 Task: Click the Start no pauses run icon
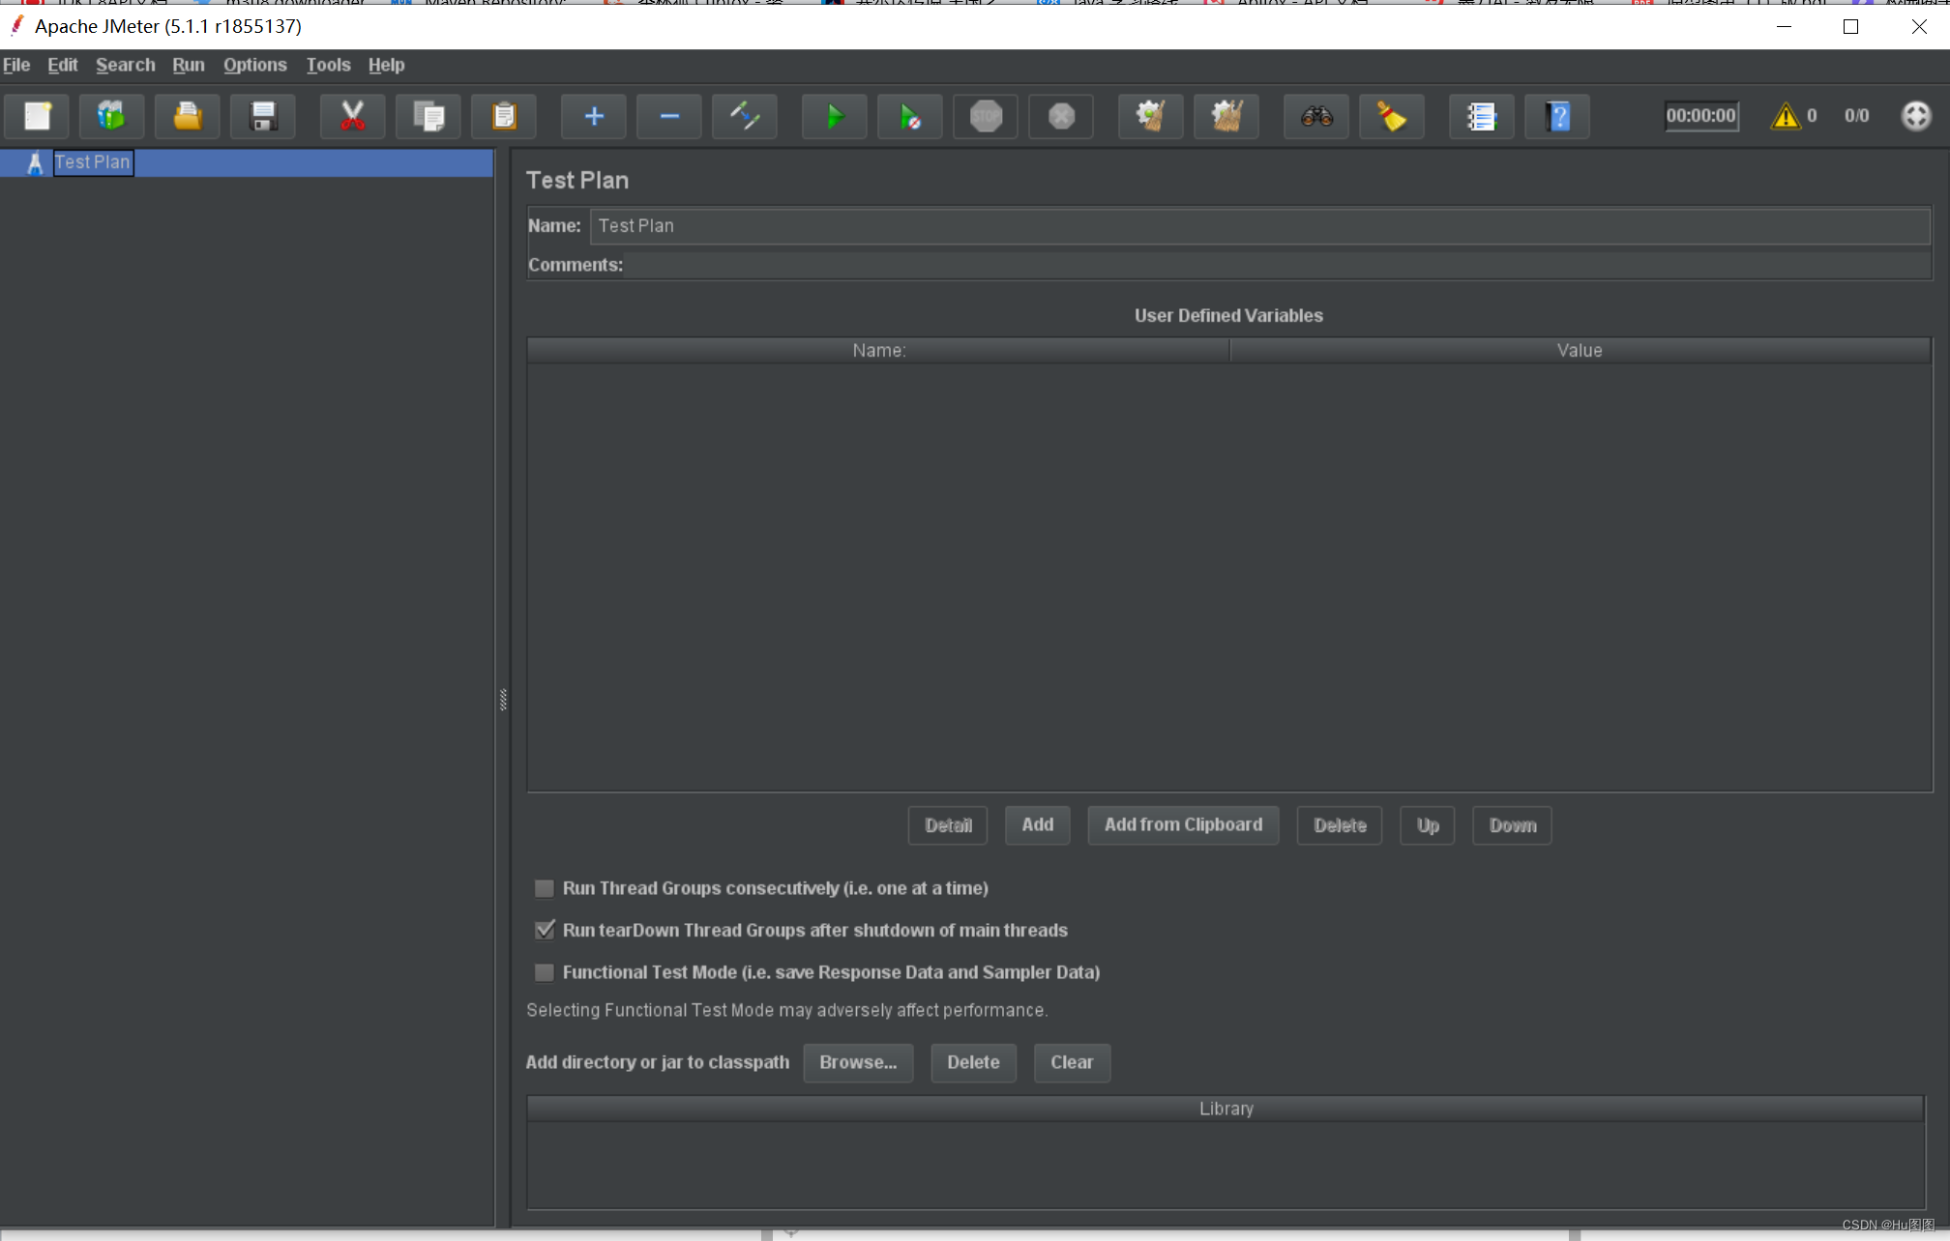click(909, 115)
